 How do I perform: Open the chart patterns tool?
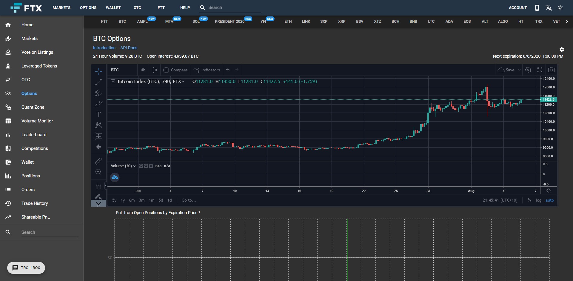(x=98, y=125)
